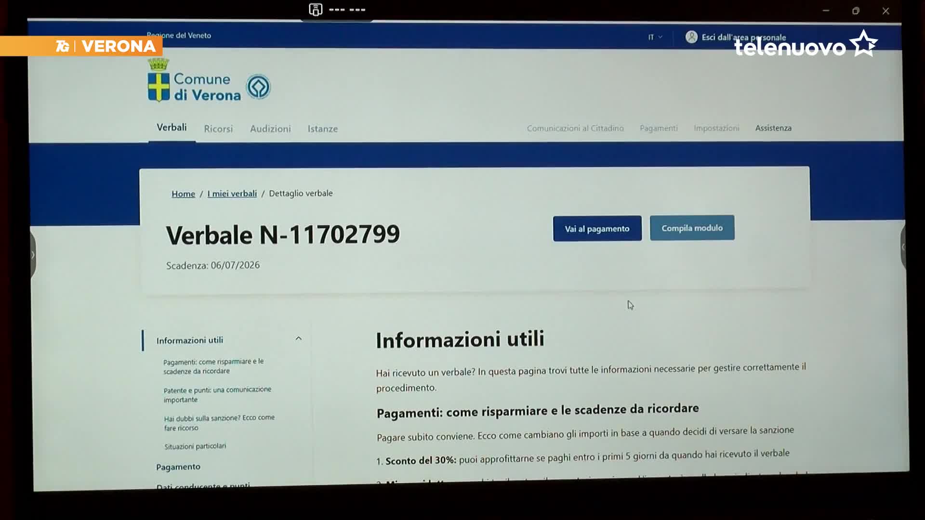Restore down the window
Viewport: 925px width, 520px height.
[x=856, y=11]
